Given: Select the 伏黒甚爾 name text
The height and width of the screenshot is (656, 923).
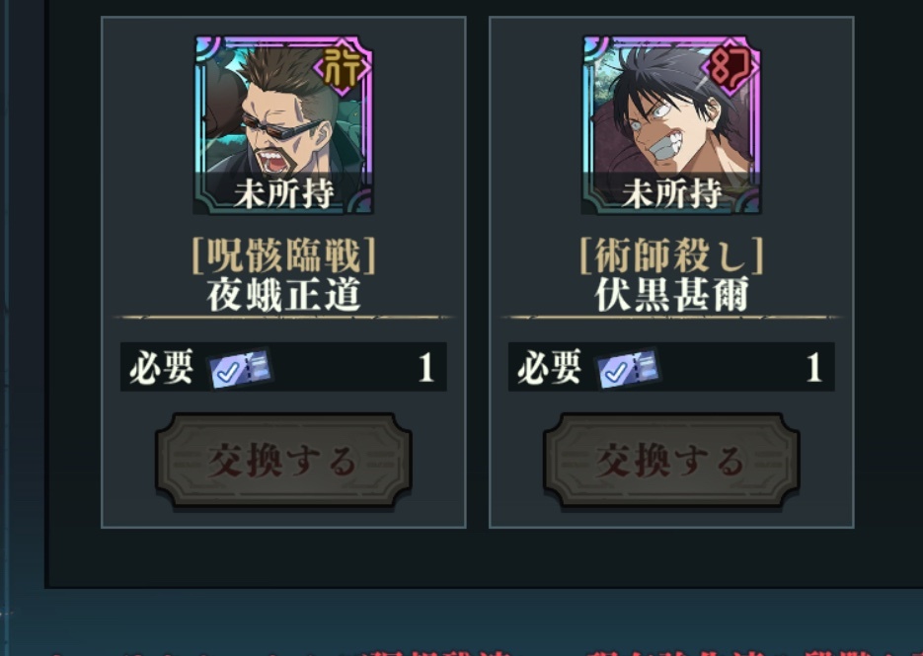Looking at the screenshot, I should click(x=671, y=295).
